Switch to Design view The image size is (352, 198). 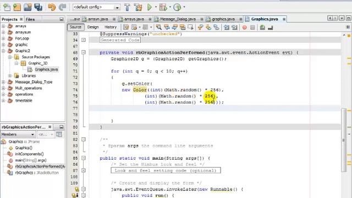[x=93, y=27]
